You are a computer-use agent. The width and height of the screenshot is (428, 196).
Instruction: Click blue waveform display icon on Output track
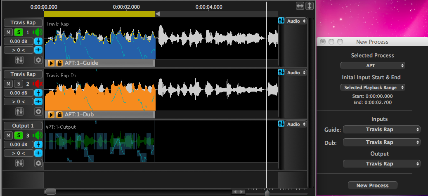tap(281, 124)
